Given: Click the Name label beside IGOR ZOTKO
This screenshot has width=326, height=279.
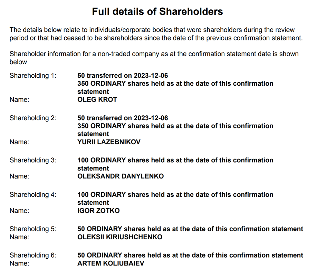Looking at the screenshot, I should [19, 211].
